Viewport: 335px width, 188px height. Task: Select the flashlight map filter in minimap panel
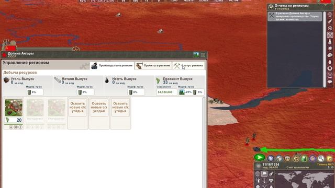pos(271,174)
